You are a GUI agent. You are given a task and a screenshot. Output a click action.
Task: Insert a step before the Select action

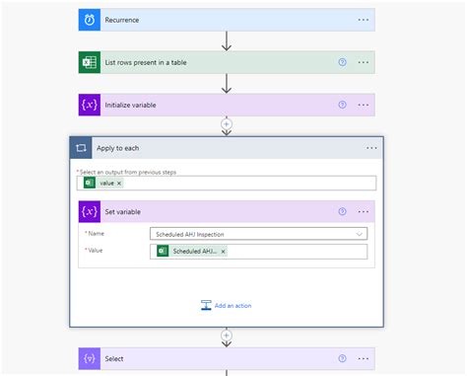coord(227,336)
